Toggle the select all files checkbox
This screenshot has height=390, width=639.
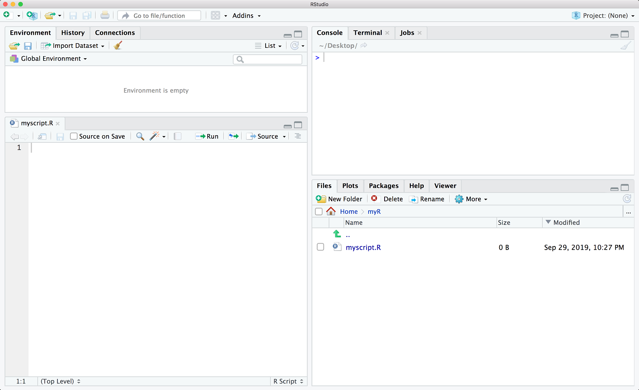tap(319, 212)
